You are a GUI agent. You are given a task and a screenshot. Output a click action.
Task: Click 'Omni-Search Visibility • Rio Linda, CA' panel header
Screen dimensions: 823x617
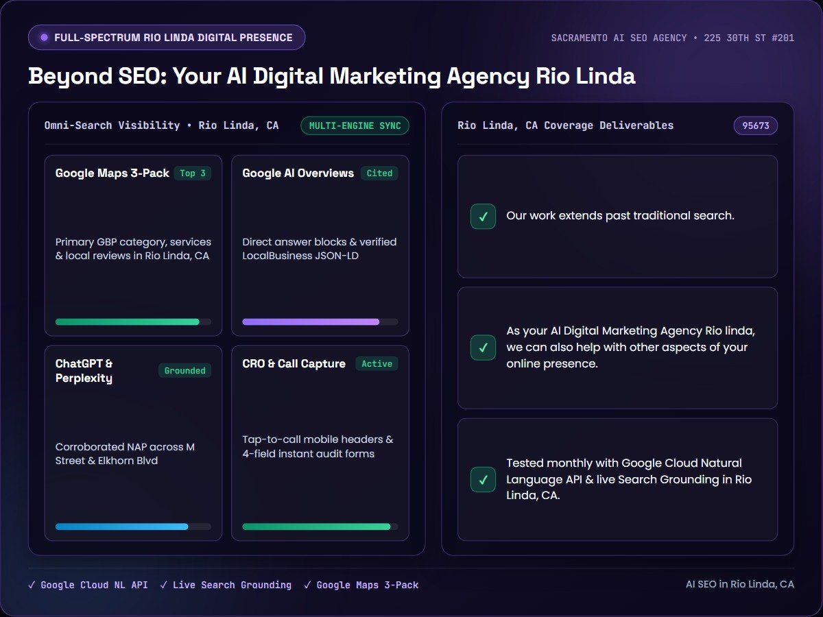(162, 125)
